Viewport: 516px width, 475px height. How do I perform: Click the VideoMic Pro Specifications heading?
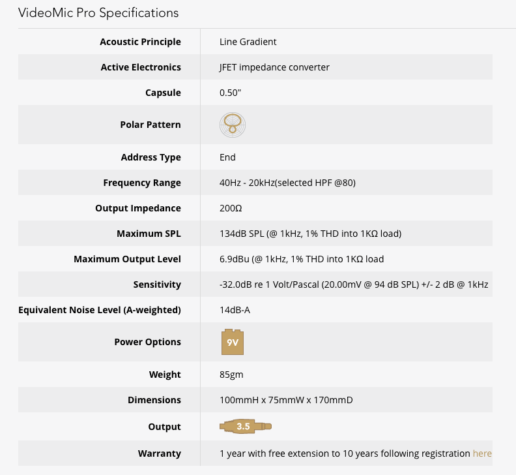[x=98, y=12]
